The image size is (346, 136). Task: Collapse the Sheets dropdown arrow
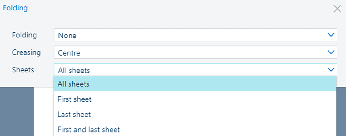[x=331, y=70]
